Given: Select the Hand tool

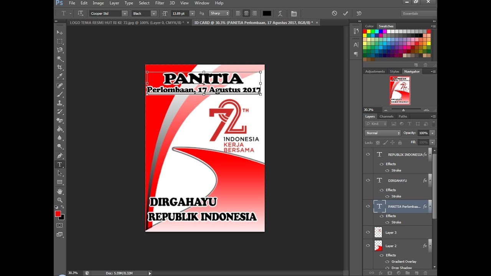Looking at the screenshot, I should [x=60, y=191].
